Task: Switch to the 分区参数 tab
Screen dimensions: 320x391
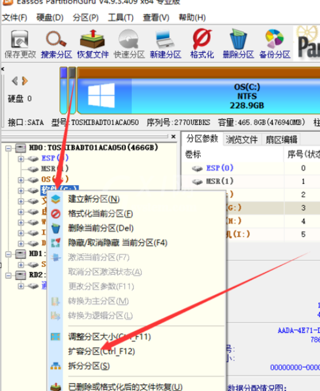Action: coord(202,139)
